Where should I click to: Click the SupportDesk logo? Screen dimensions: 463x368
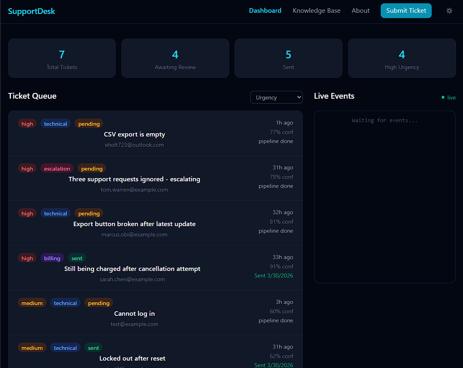coord(31,11)
